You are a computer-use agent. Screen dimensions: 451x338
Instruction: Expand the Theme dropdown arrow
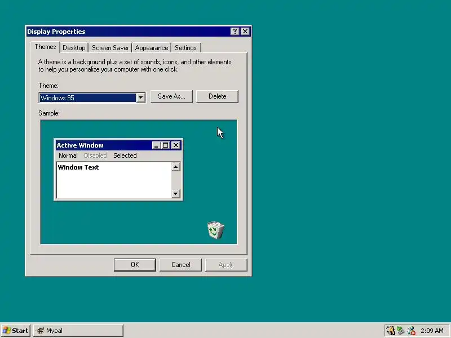tap(140, 97)
